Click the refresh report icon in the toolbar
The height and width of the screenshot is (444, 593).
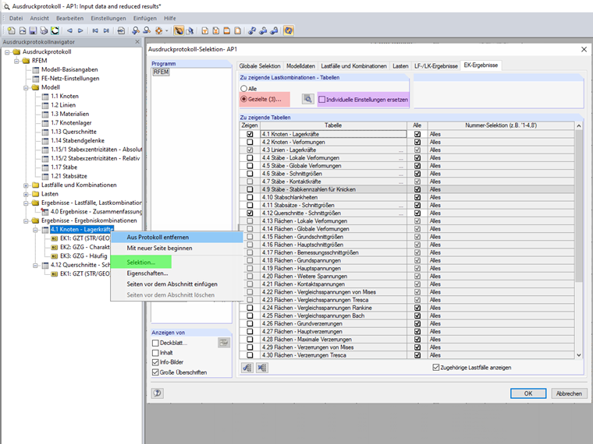click(x=55, y=30)
